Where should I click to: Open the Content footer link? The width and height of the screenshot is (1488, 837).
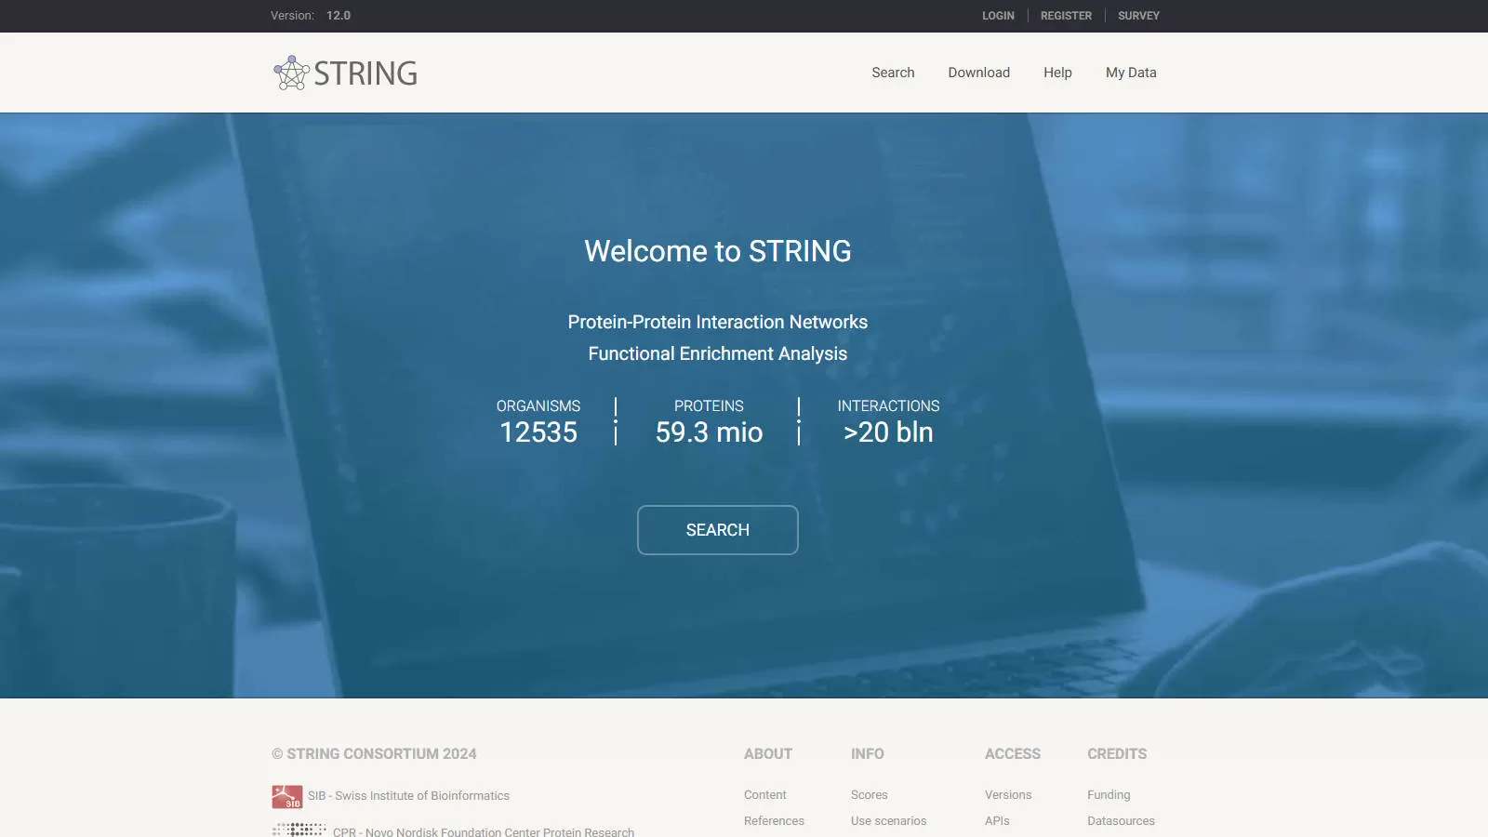pyautogui.click(x=764, y=795)
